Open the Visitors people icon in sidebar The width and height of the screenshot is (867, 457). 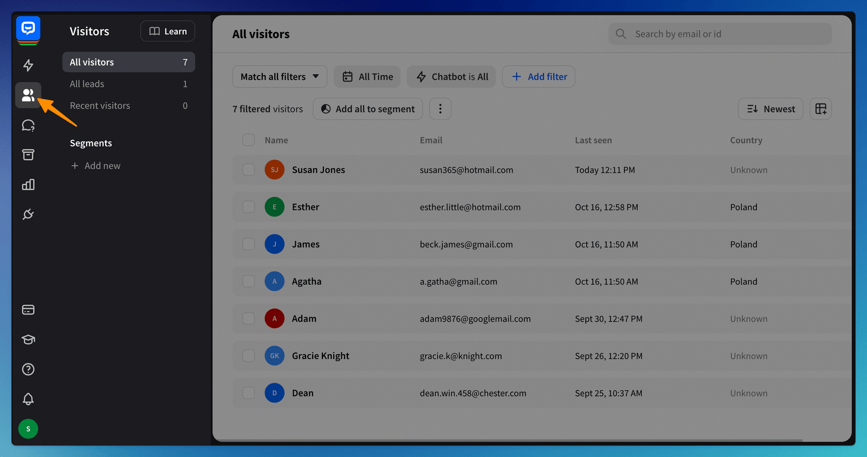[x=28, y=95]
